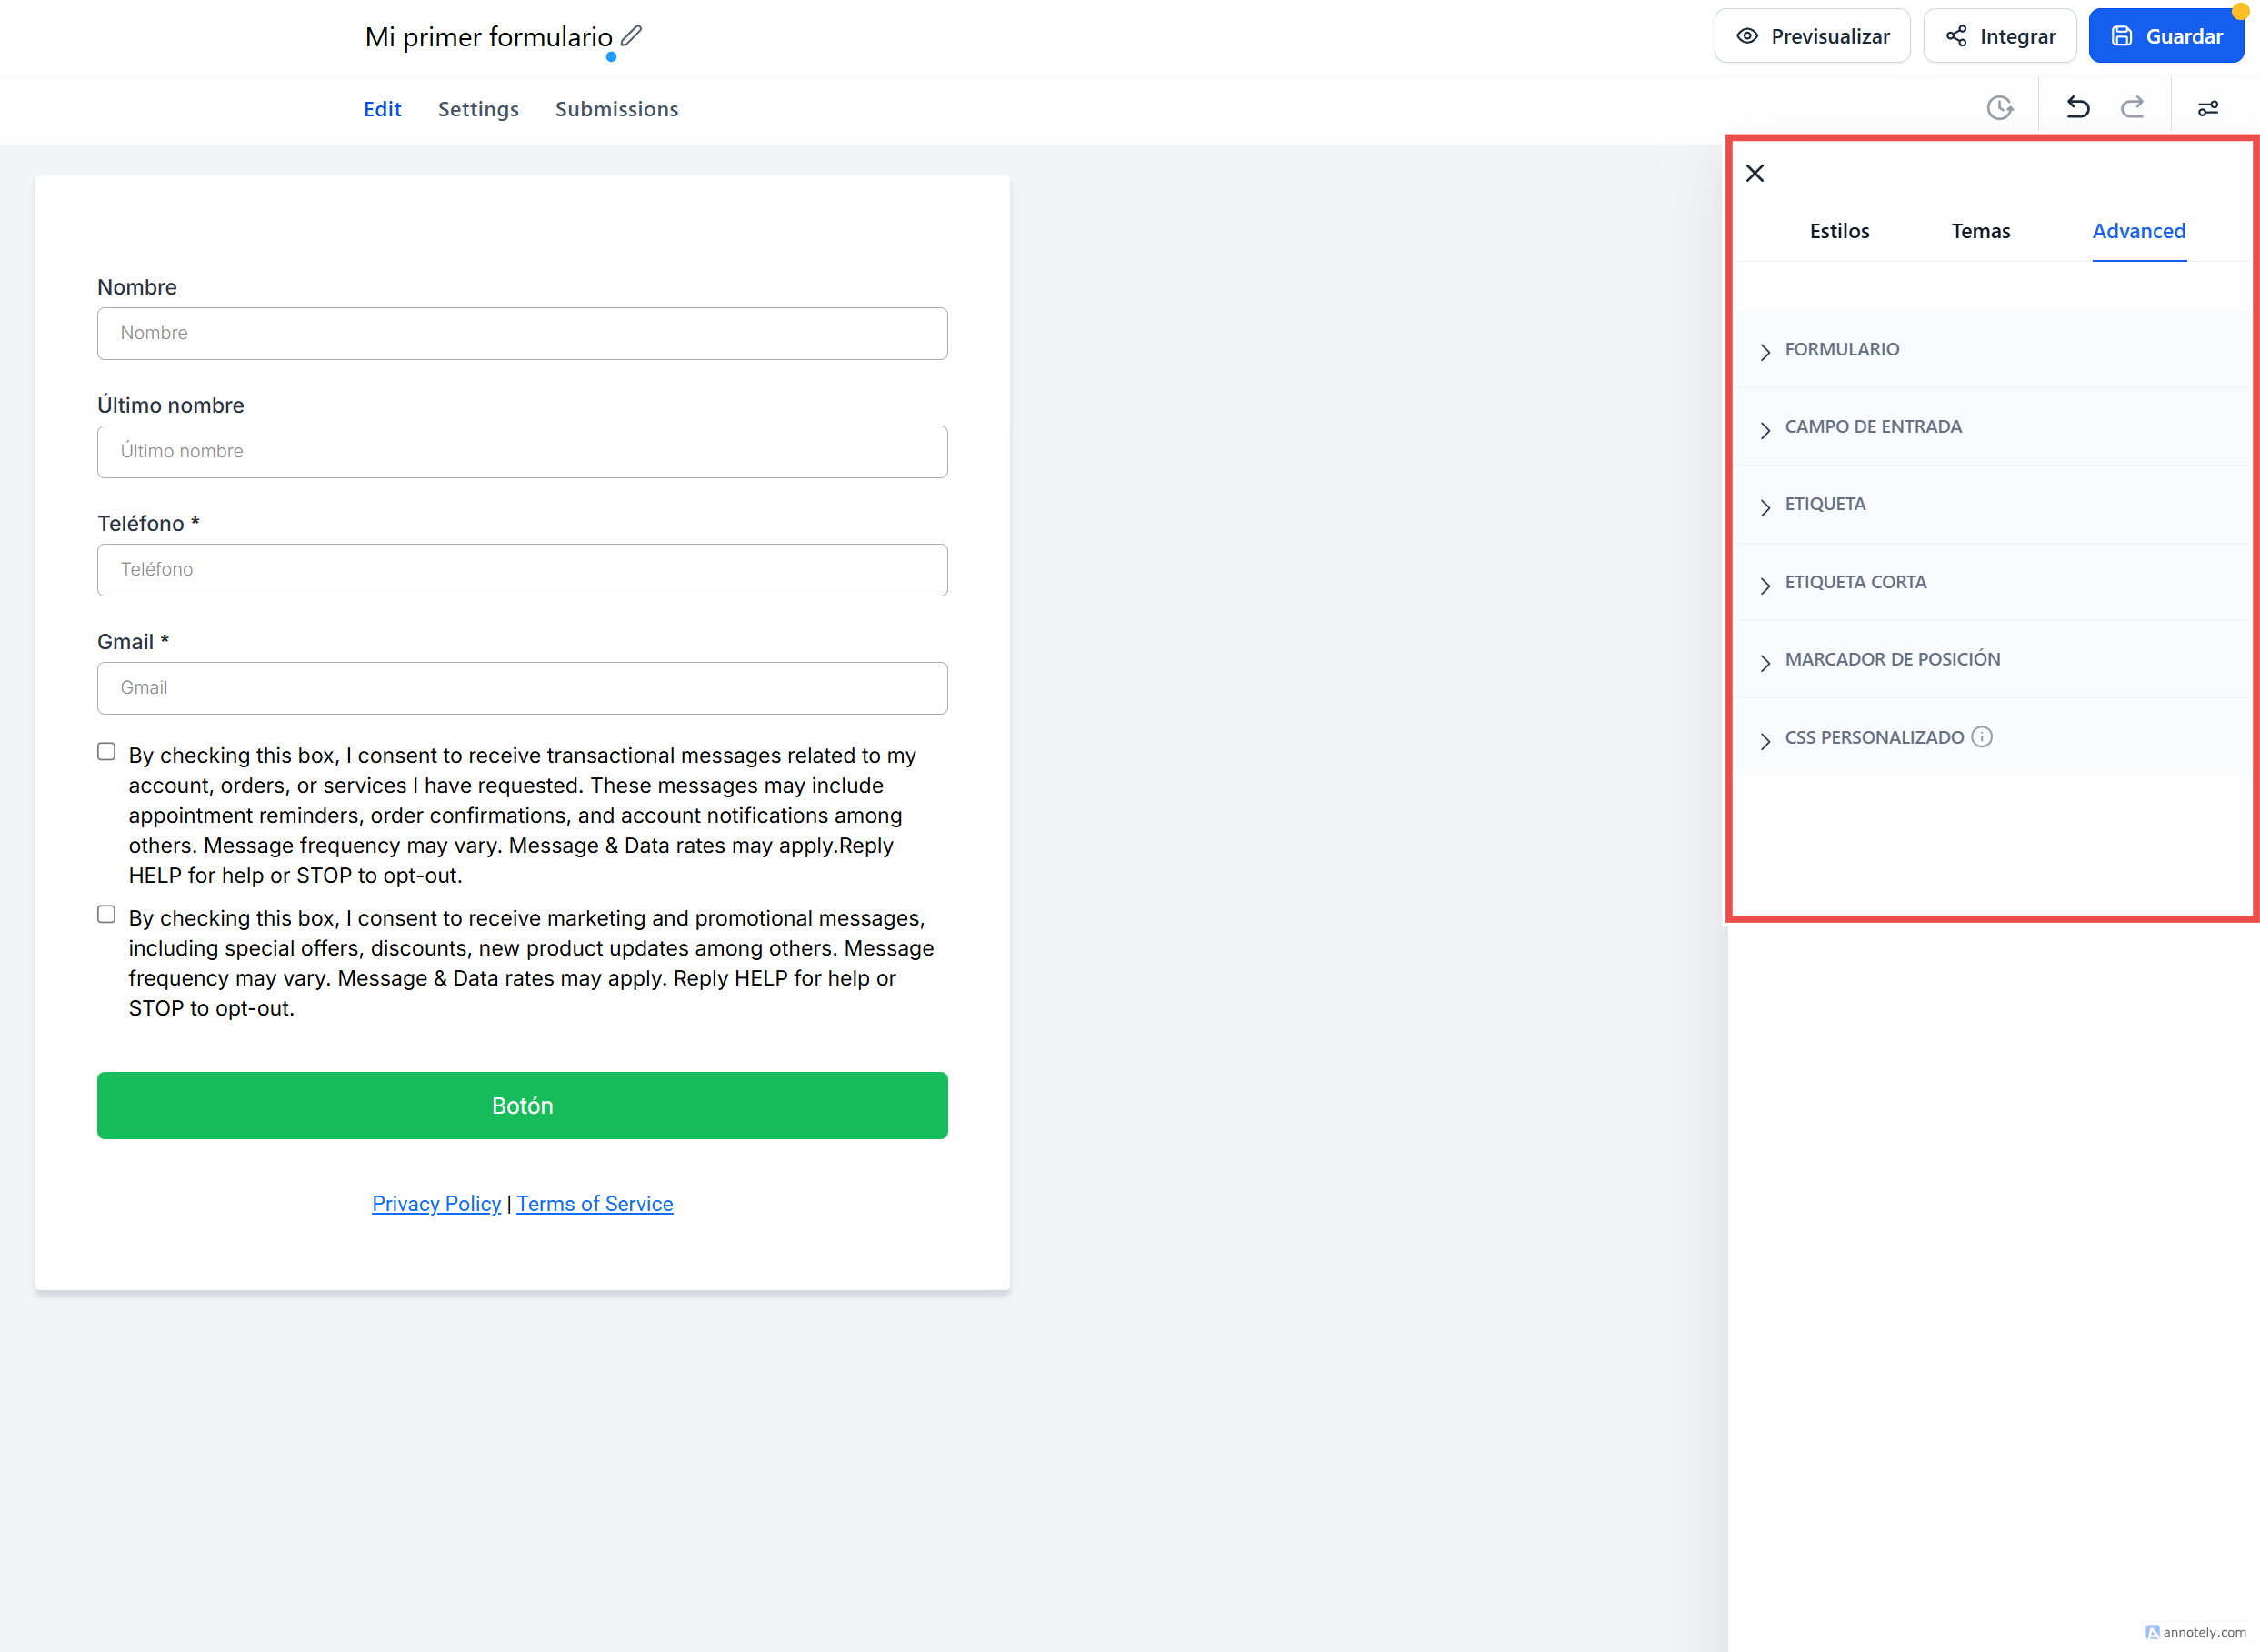Click the Integrar share button
The width and height of the screenshot is (2260, 1652).
pos(2000,36)
